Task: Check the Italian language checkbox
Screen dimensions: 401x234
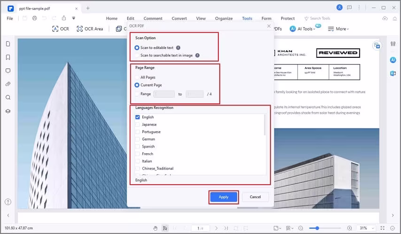Action: 138,161
